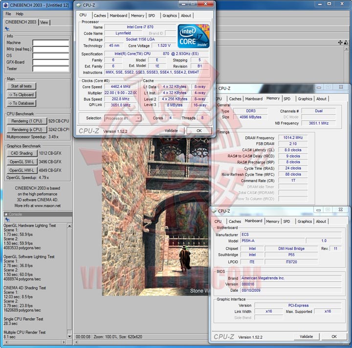Viewport: 352px width, 348px height.
Task: Close the front CPU-Z window
Action: (205, 4)
